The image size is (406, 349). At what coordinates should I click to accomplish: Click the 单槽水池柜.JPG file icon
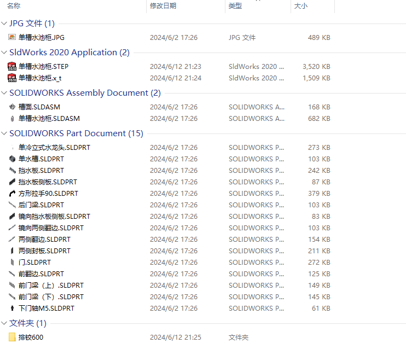point(12,37)
